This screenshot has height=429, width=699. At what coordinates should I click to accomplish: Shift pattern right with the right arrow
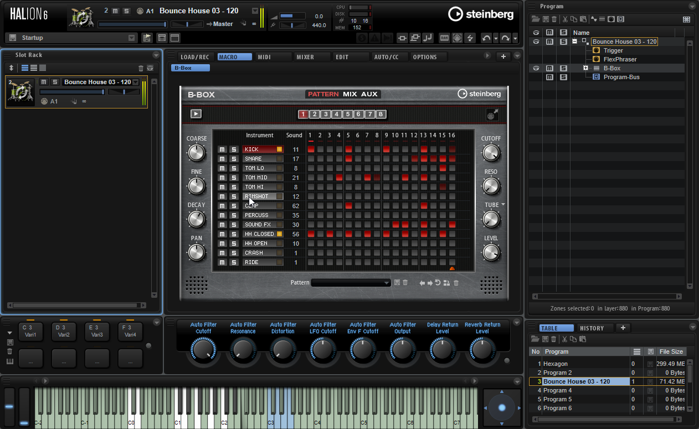[430, 283]
